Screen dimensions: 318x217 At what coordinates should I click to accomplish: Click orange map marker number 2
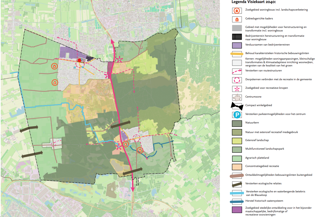(54, 82)
